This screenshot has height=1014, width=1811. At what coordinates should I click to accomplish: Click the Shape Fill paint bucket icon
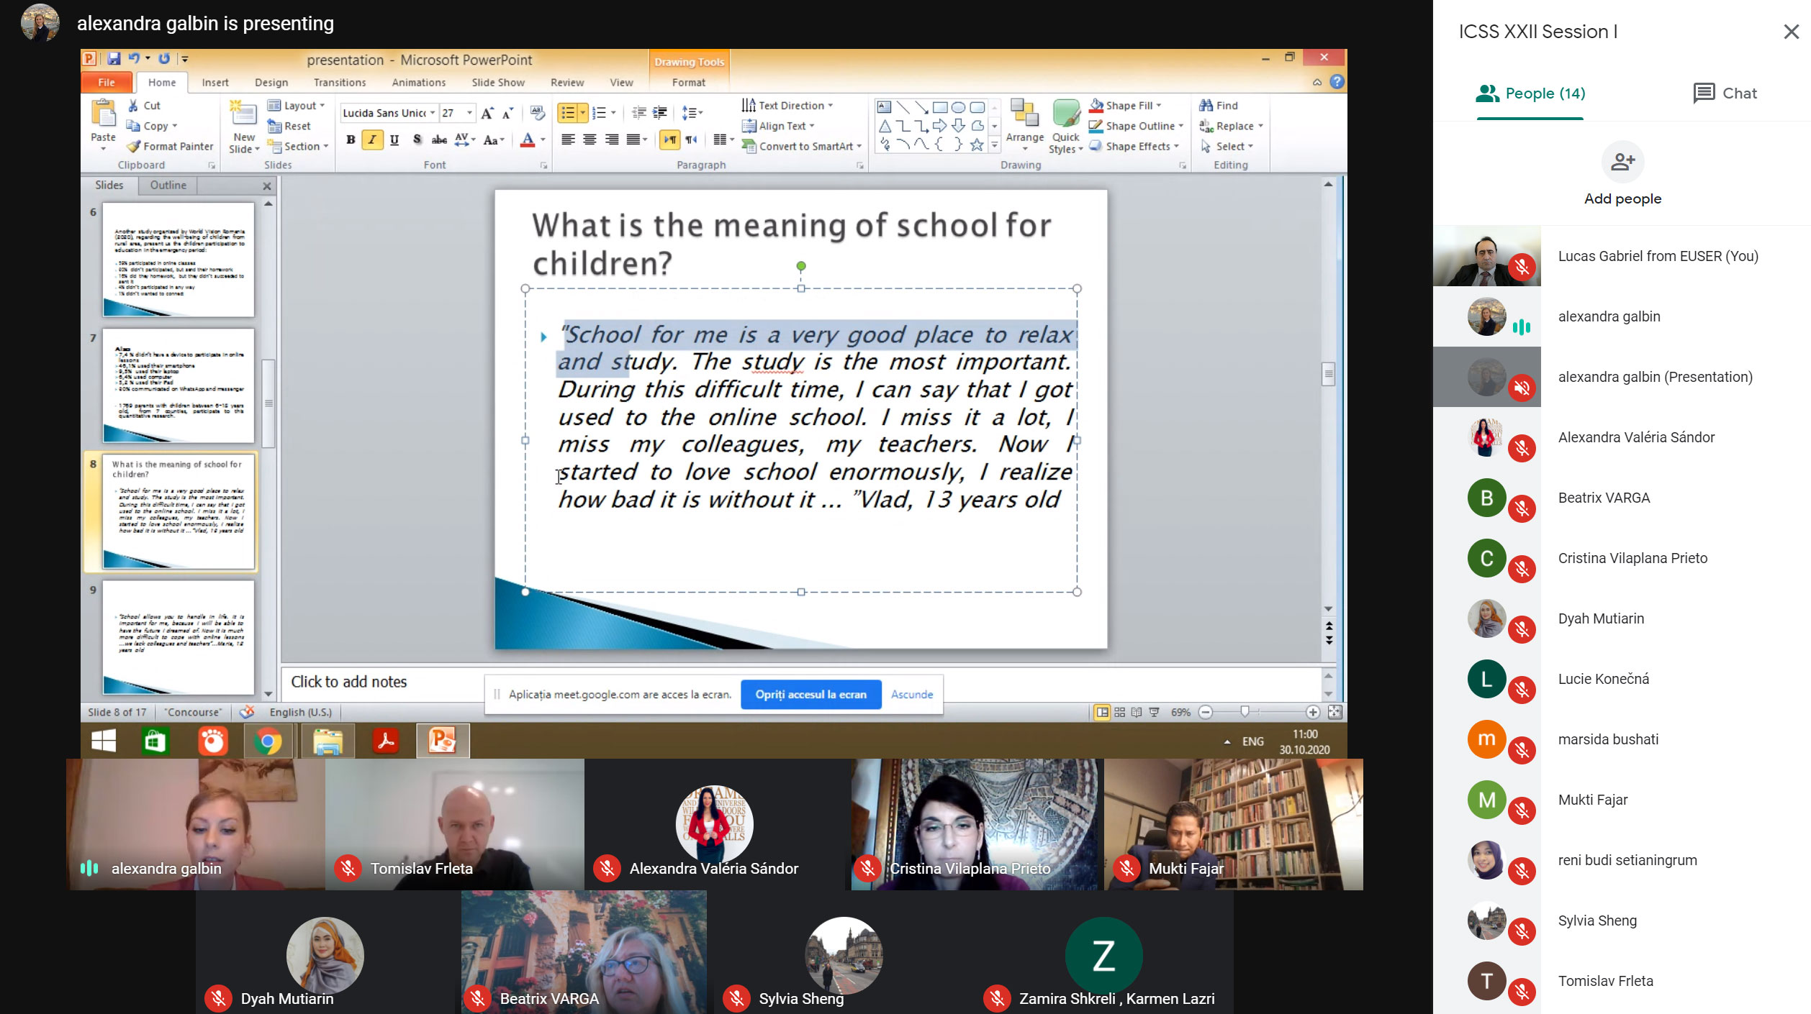(x=1096, y=106)
